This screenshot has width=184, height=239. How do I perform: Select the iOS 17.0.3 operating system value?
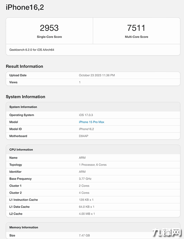(86, 115)
